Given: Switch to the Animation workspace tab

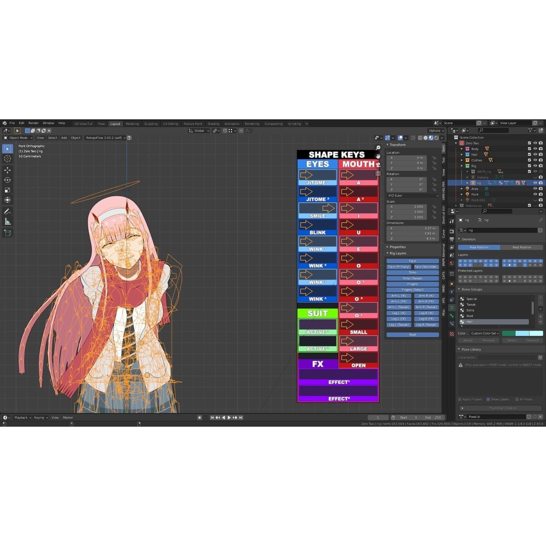Looking at the screenshot, I should pos(232,124).
